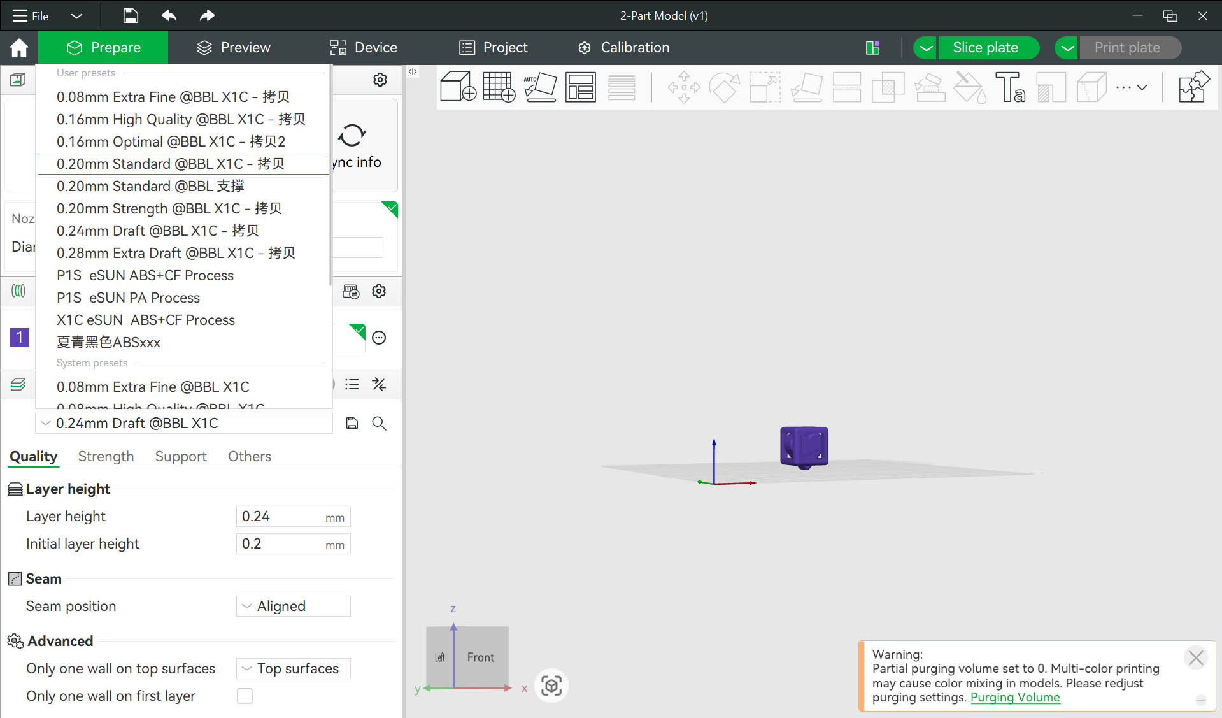The image size is (1222, 718).
Task: Open the Purging Volume link
Action: tap(1015, 697)
